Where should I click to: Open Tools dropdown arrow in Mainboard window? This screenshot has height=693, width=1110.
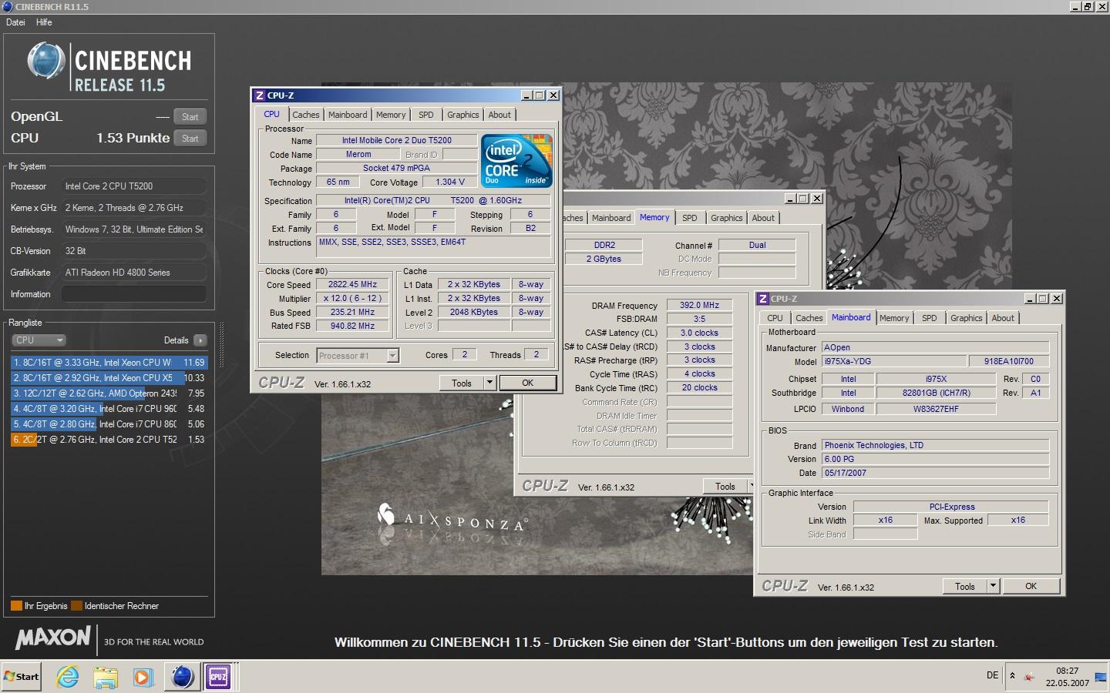click(993, 587)
